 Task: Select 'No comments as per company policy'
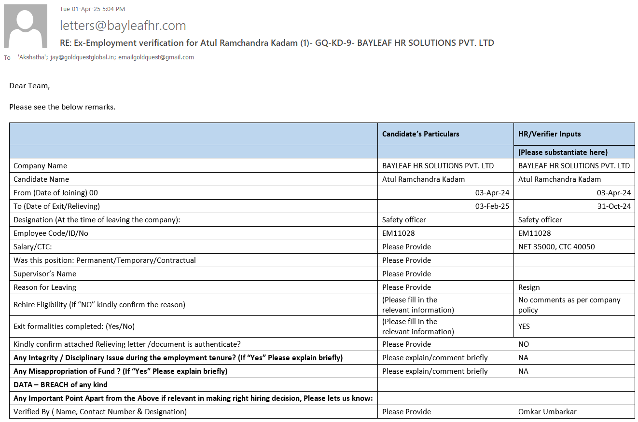pos(569,305)
